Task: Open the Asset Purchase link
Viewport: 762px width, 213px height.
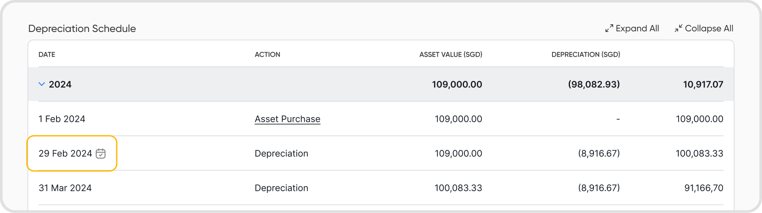Action: click(x=287, y=119)
